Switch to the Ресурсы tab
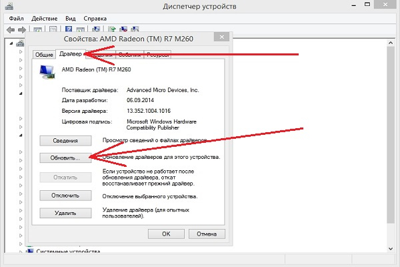400x267 pixels. click(157, 55)
